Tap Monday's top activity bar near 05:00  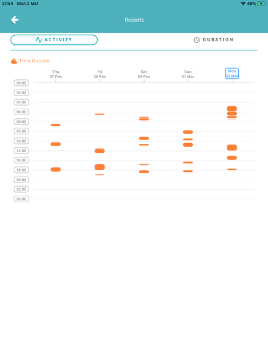232,109
